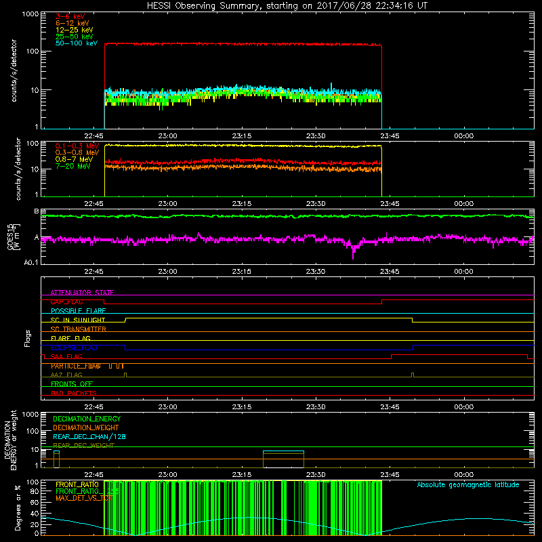
Task: Select the 50-100 keV legend label
Action: pos(77,43)
